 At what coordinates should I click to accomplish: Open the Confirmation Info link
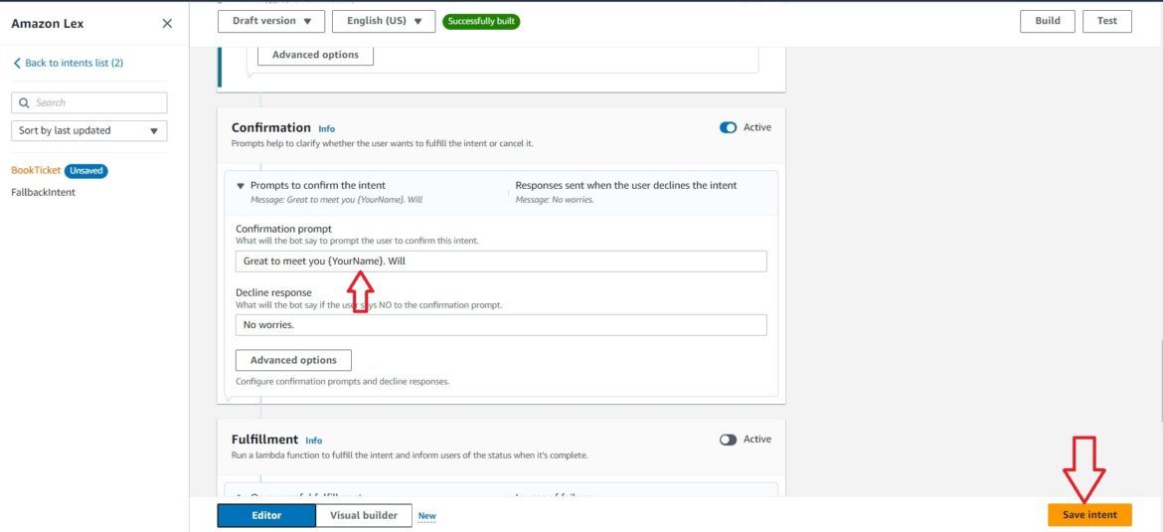(x=326, y=129)
